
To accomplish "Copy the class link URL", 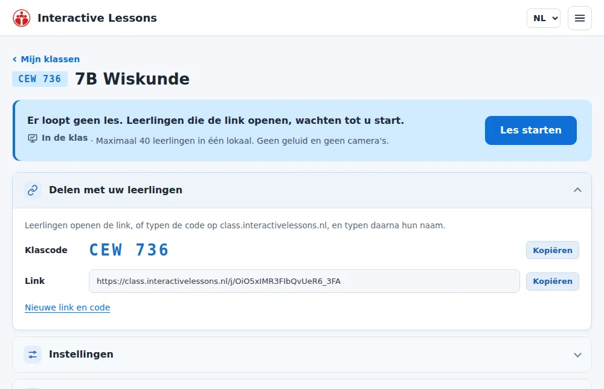I will [553, 281].
